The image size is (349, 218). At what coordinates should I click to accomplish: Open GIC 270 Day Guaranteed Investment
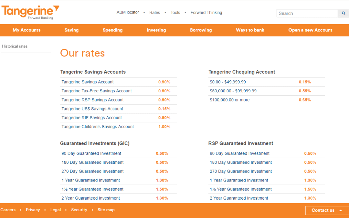pos(93,171)
